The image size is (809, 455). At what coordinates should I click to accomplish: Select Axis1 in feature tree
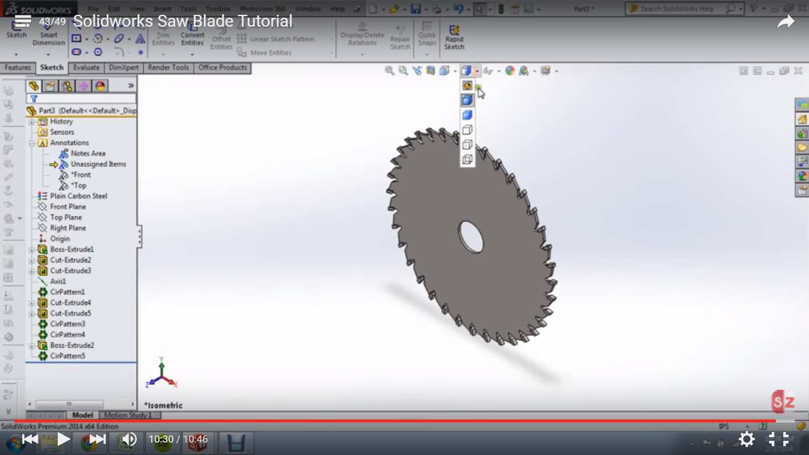point(52,281)
